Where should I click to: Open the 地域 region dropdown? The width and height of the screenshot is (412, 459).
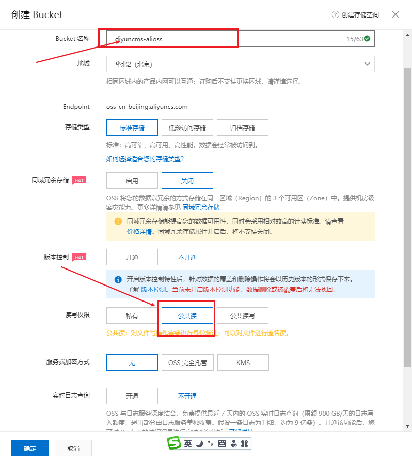point(241,64)
